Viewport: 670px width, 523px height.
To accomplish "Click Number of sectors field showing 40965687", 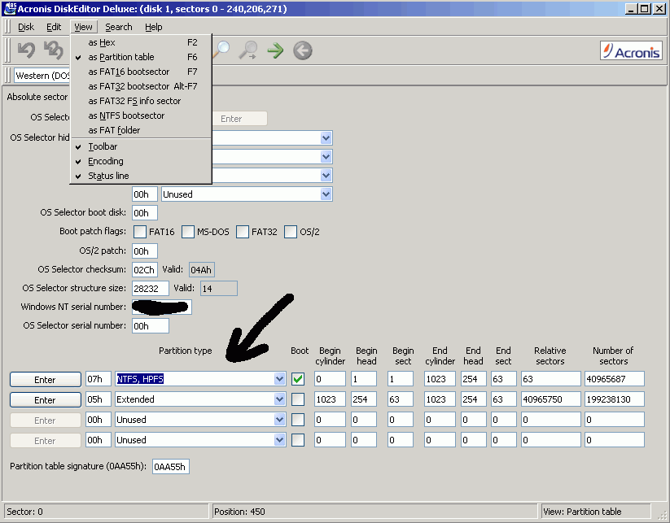I will (614, 379).
